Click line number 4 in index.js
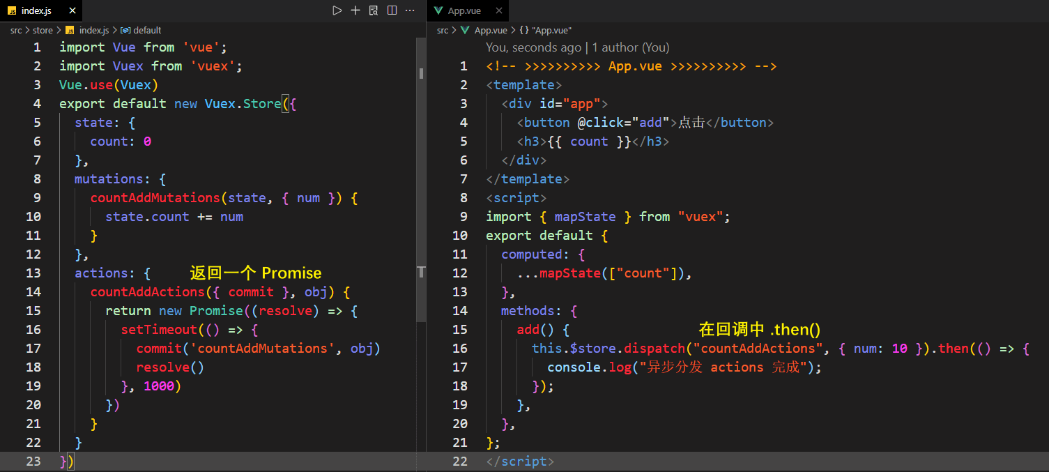The image size is (1049, 472). (37, 103)
